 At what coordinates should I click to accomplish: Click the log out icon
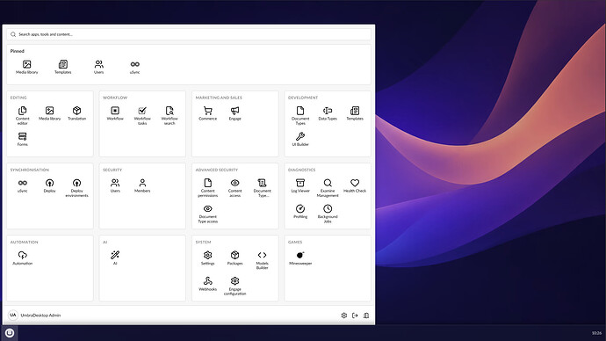pos(355,316)
